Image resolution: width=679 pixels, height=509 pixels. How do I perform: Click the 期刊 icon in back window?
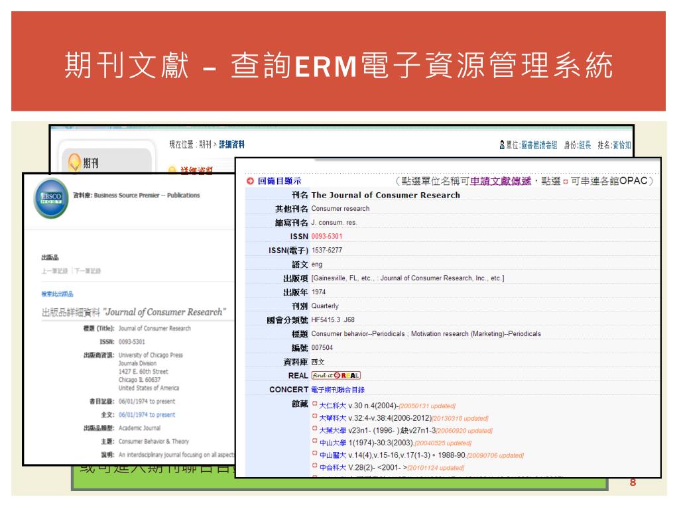[x=74, y=163]
